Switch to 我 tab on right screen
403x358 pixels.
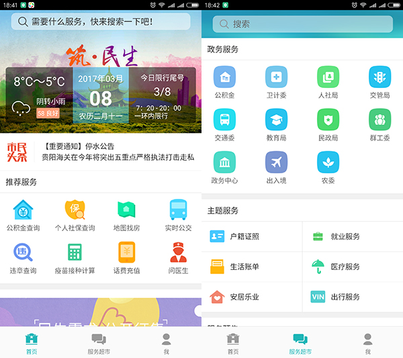click(x=368, y=344)
